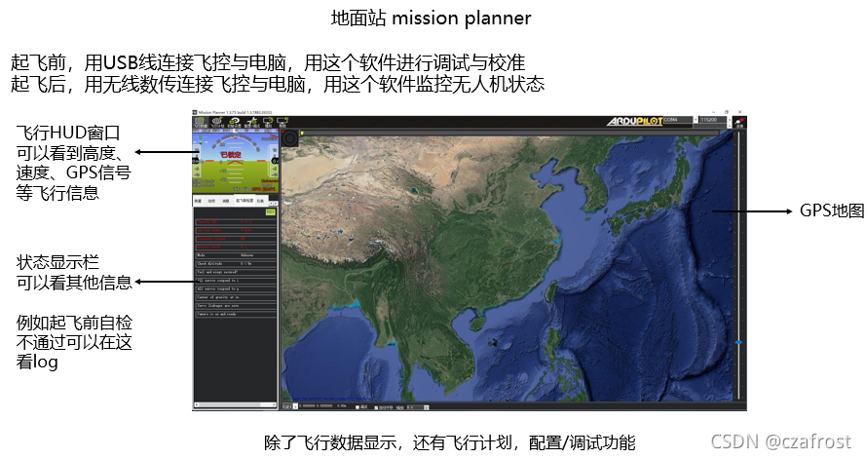Toggle the 调试 (Tuning) checkbox below the map
Image resolution: width=866 pixels, height=459 pixels.
pyautogui.click(x=358, y=407)
